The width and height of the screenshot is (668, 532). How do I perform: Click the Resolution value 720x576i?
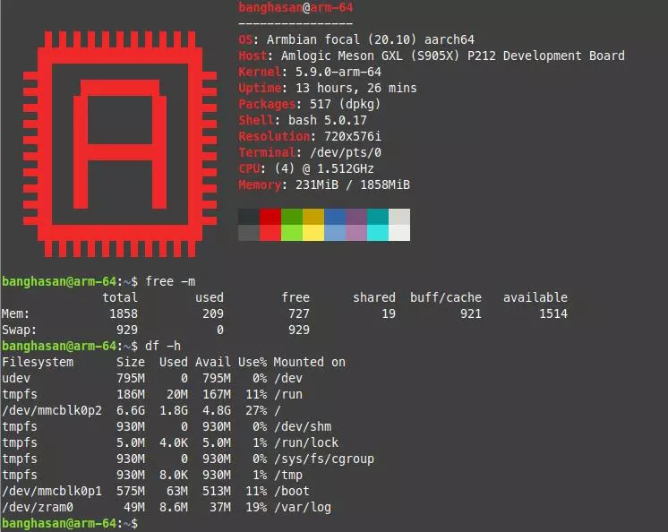coord(352,136)
